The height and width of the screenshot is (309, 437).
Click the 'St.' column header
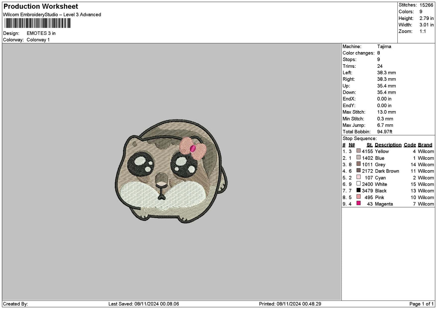point(370,145)
